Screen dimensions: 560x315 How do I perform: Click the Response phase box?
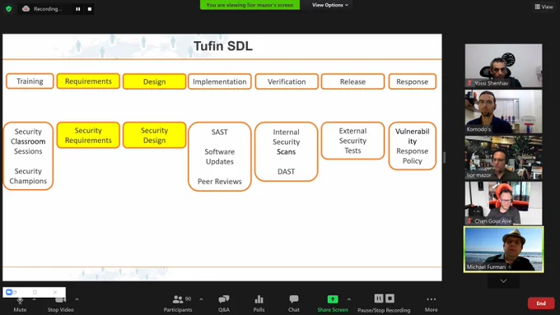412,81
